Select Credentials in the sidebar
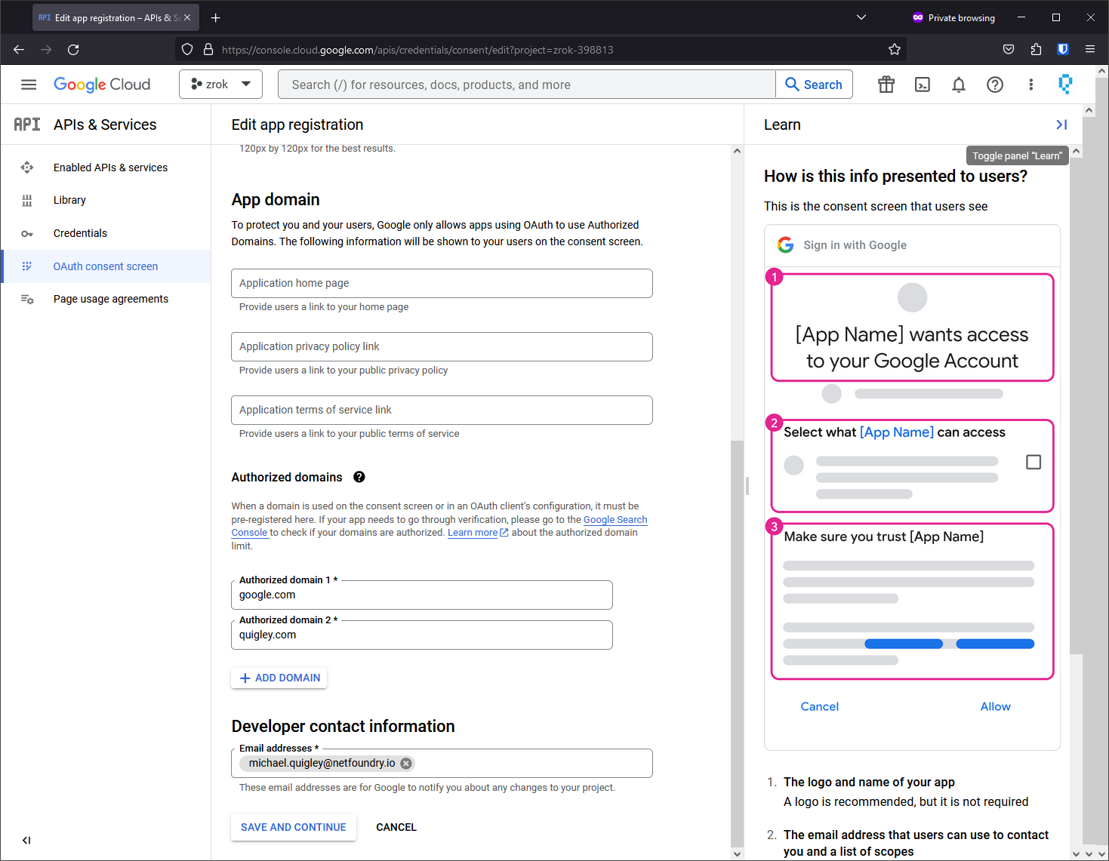The height and width of the screenshot is (861, 1109). coord(80,233)
